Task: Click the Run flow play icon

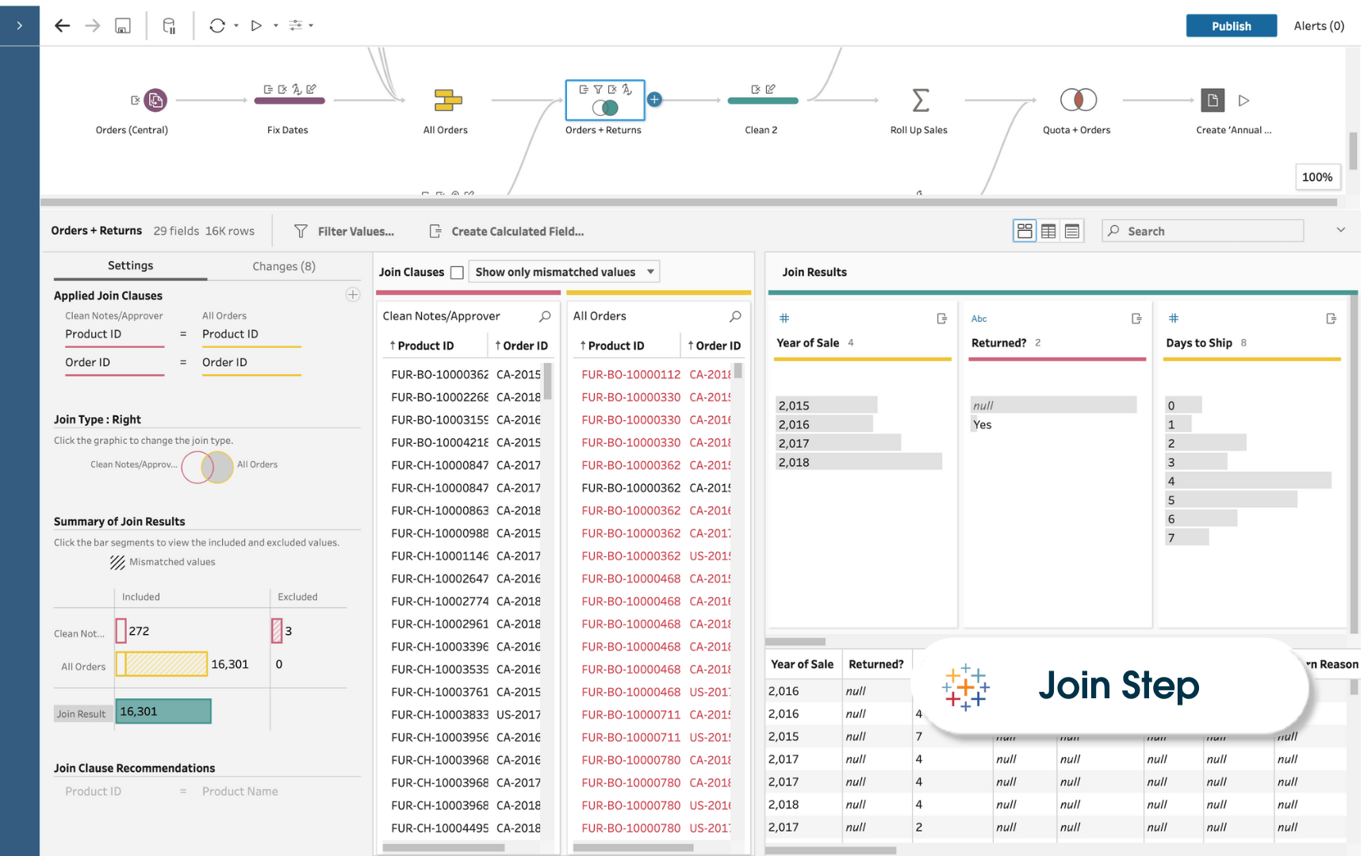Action: [256, 25]
